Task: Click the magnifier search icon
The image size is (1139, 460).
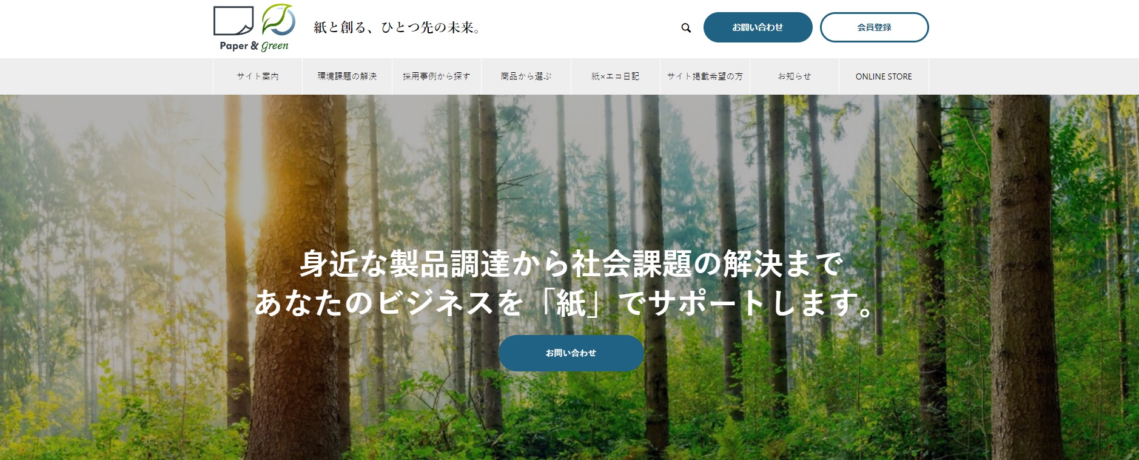Action: tap(686, 28)
